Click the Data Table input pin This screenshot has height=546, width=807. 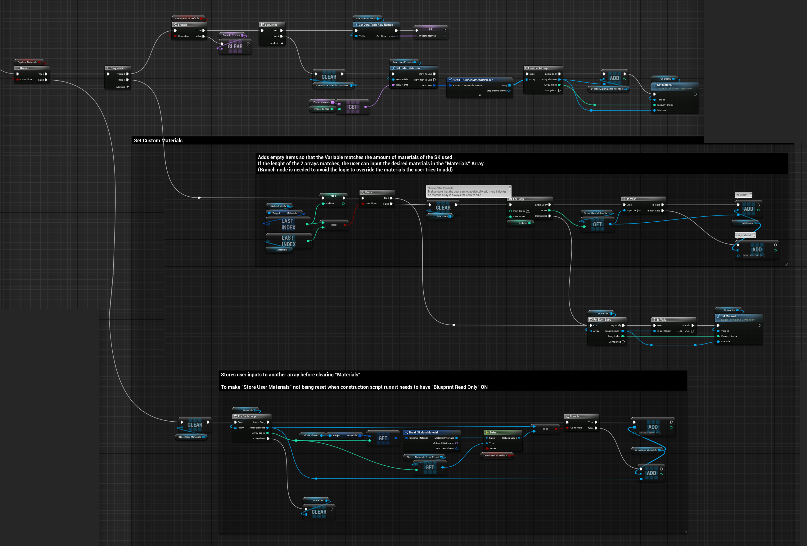[393, 79]
